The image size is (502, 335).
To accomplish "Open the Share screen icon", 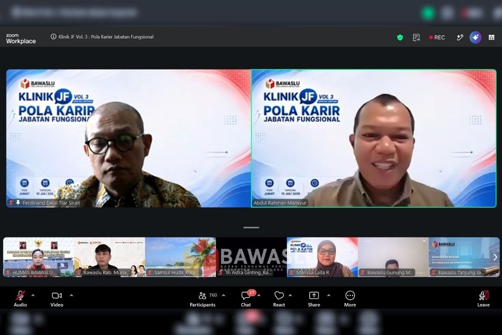I will pos(314,295).
